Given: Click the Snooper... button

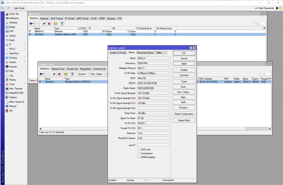Looking at the screenshot, I should [x=184, y=107].
